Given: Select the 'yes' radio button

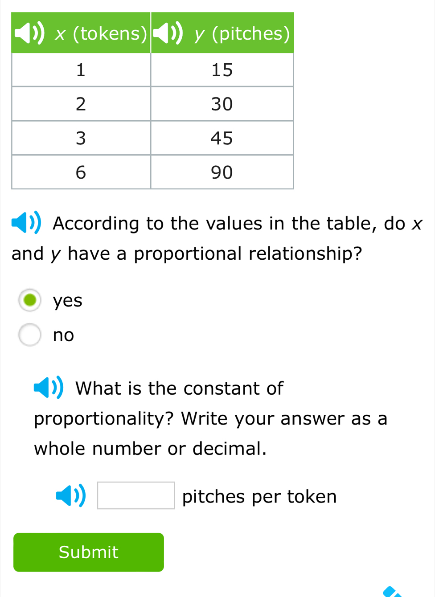Looking at the screenshot, I should point(29,299).
